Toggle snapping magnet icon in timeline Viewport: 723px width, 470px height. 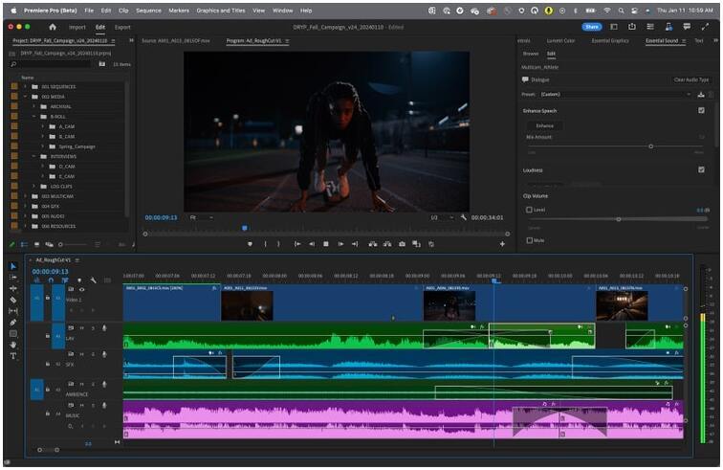point(51,280)
